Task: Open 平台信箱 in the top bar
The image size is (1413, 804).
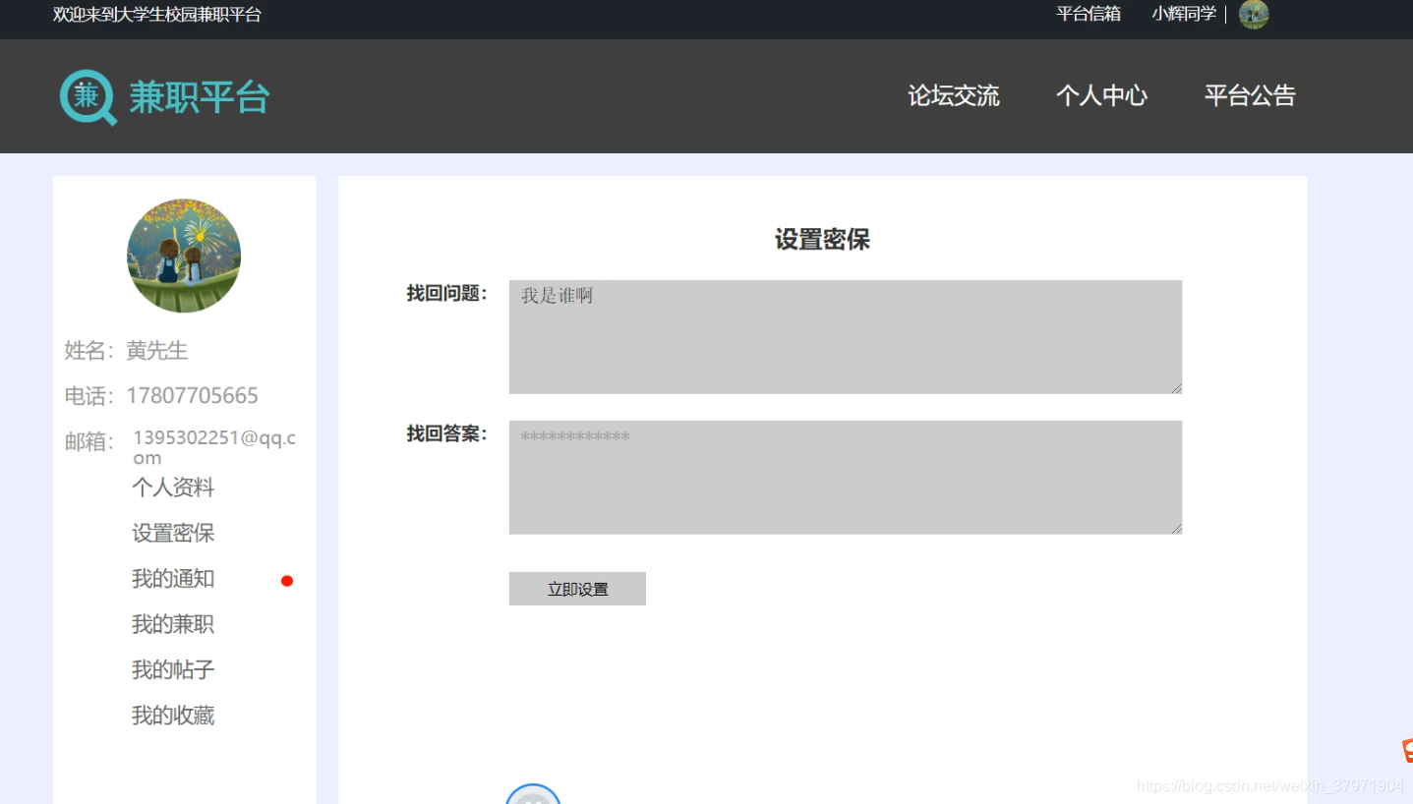Action: 1088,15
